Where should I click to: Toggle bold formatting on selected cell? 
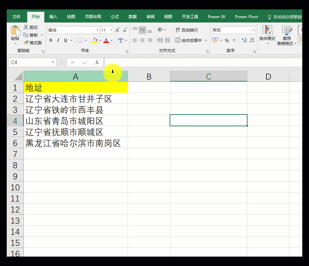click(x=51, y=40)
